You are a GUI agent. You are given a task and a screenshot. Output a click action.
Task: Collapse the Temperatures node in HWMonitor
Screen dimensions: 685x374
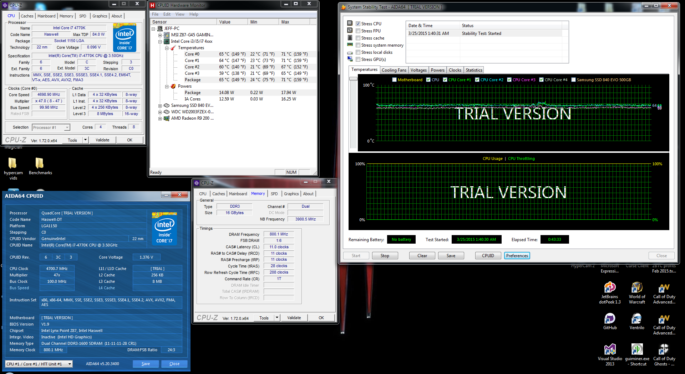[167, 48]
